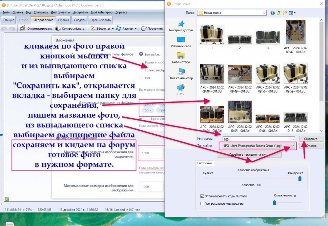Switch to the Создать tab

(x=80, y=20)
